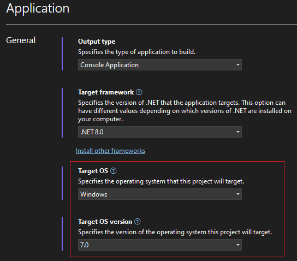Select the General section in sidebar
297x261 pixels.
21,40
